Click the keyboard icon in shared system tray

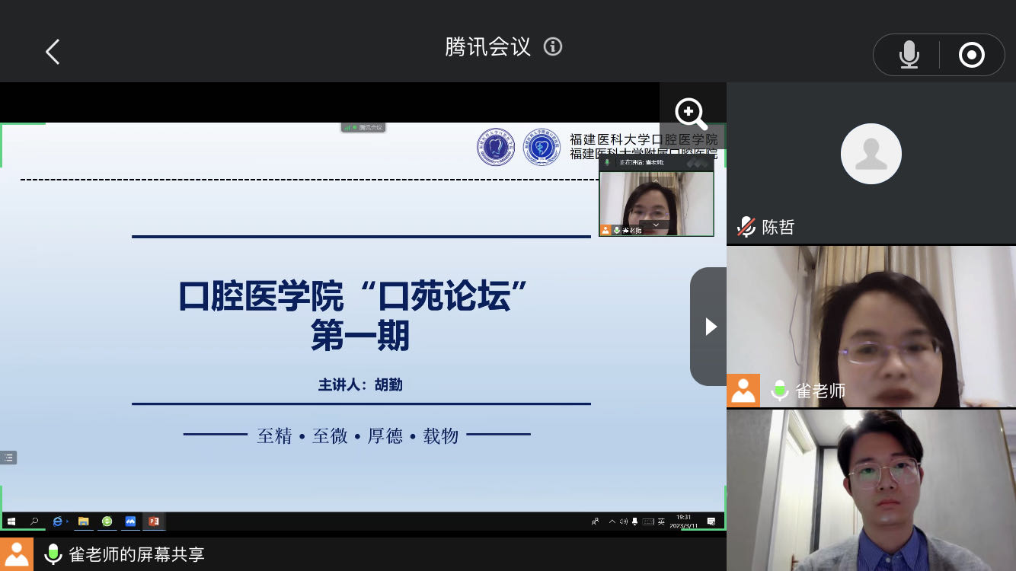(647, 522)
